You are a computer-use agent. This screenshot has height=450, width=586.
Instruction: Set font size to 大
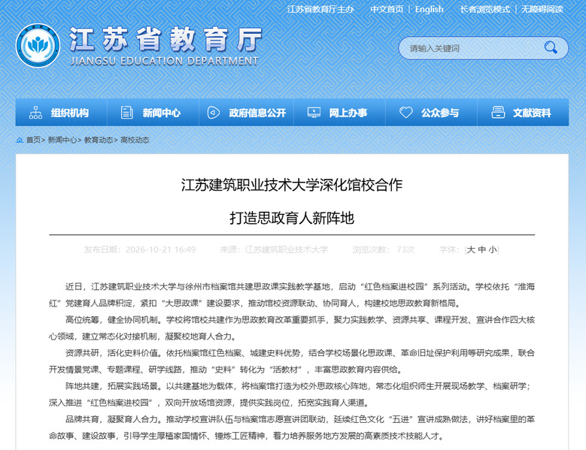point(471,249)
